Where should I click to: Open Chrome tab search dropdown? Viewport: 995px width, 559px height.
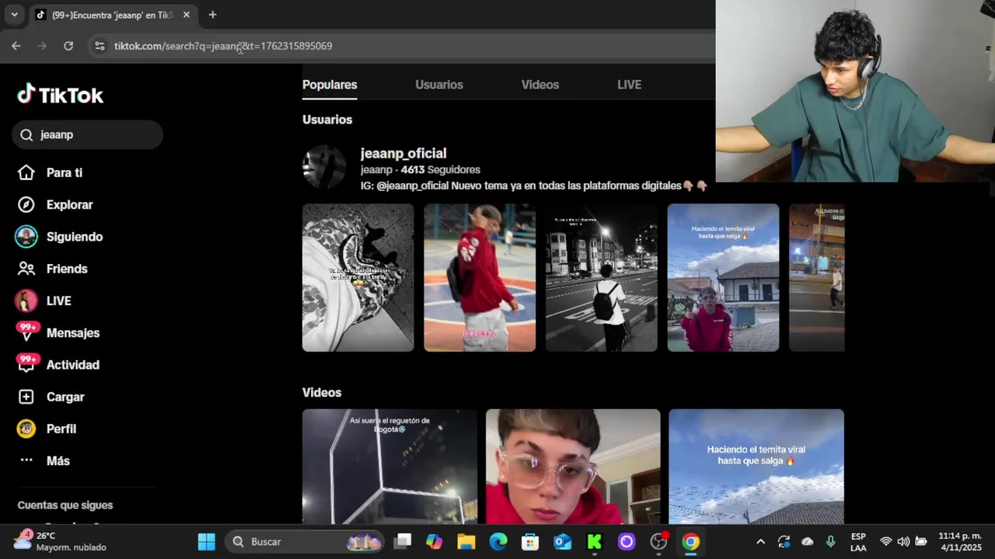[14, 15]
